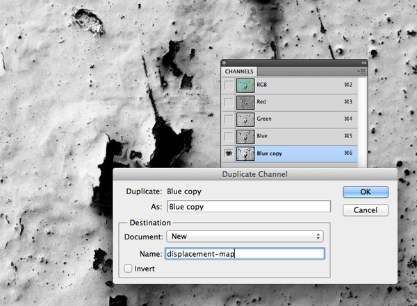Toggle visibility of the Red channel
Image resolution: width=417 pixels, height=306 pixels.
(x=229, y=102)
